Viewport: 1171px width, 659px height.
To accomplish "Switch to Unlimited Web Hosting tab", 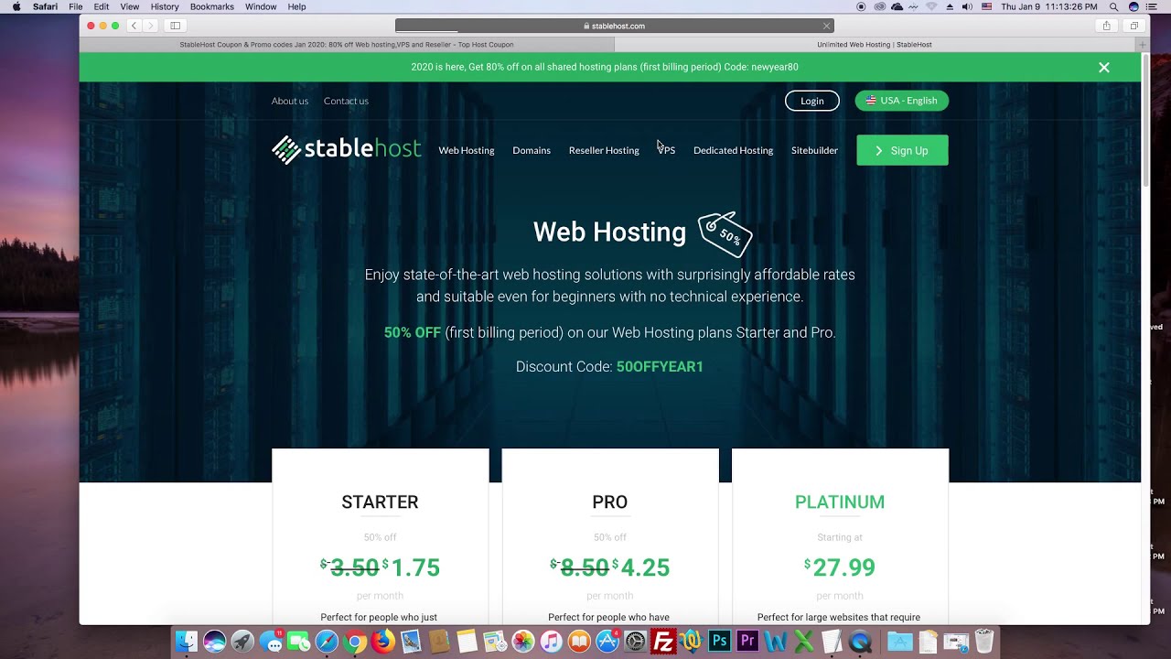I will (x=875, y=44).
